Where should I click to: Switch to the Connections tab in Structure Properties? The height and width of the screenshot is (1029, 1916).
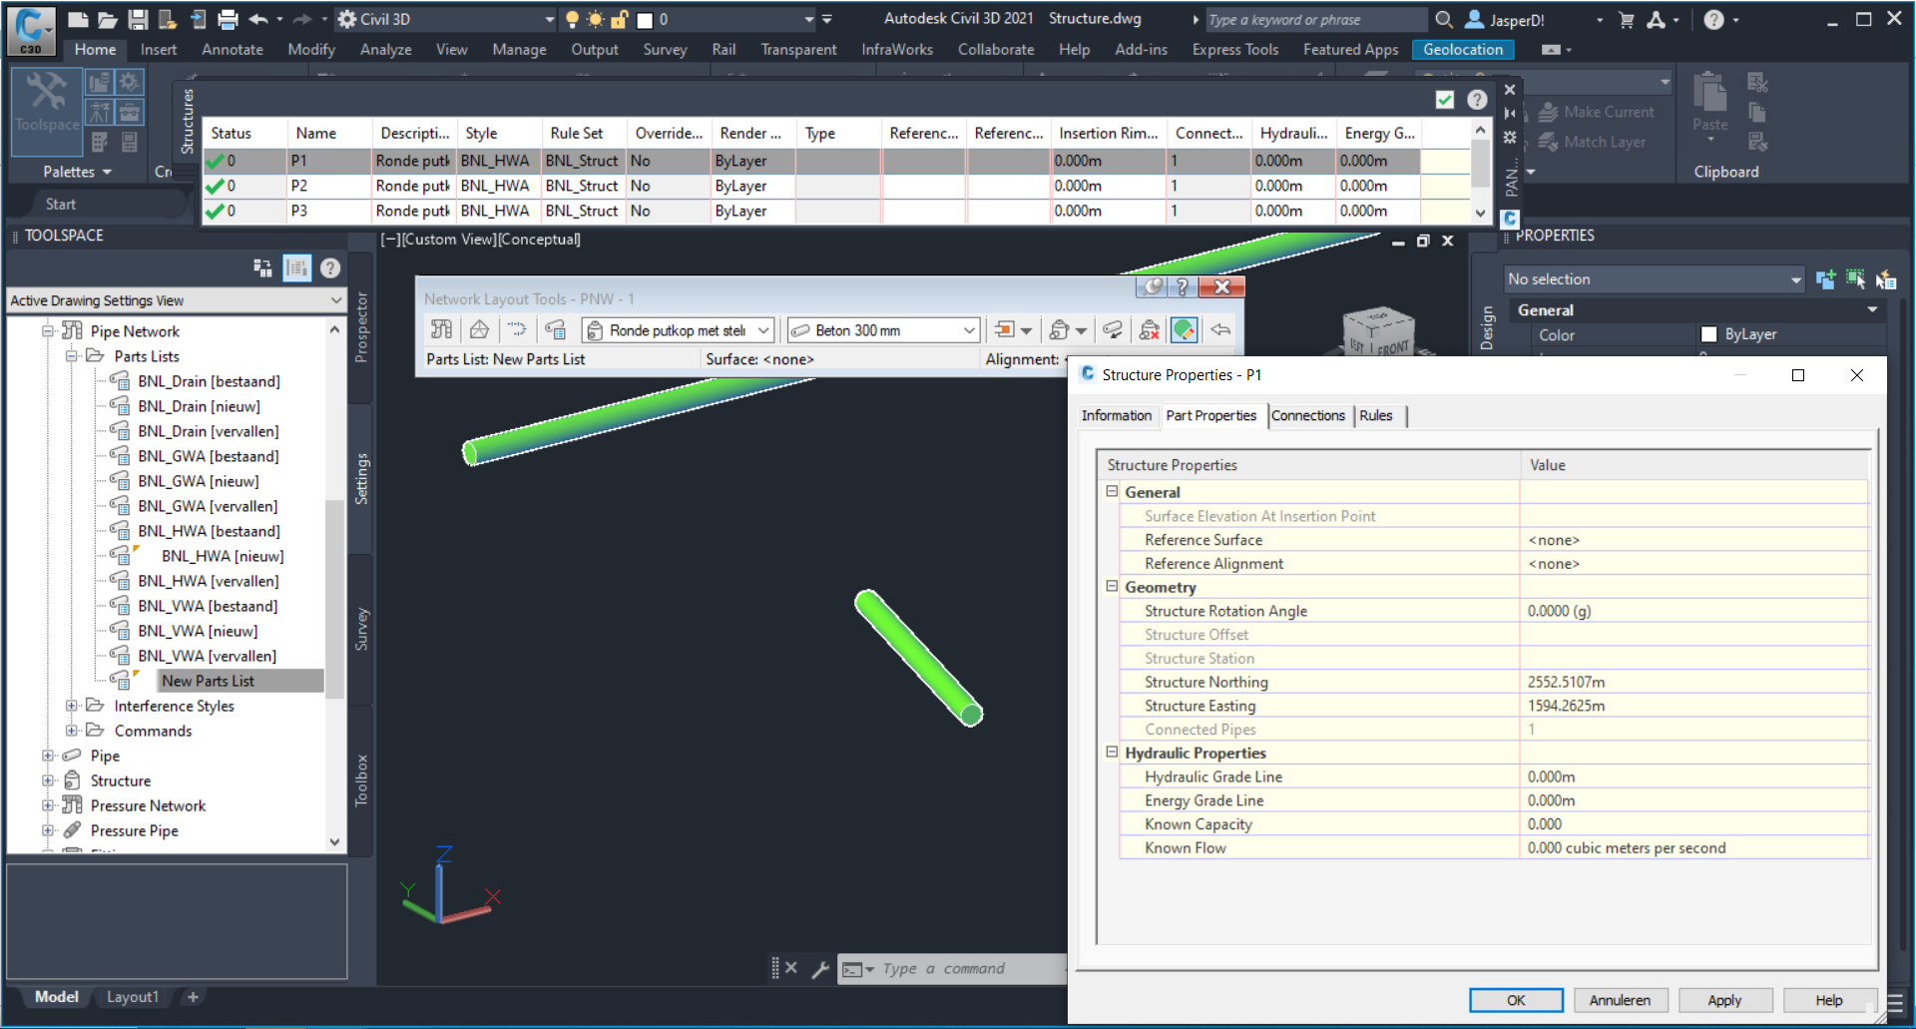pyautogui.click(x=1309, y=415)
